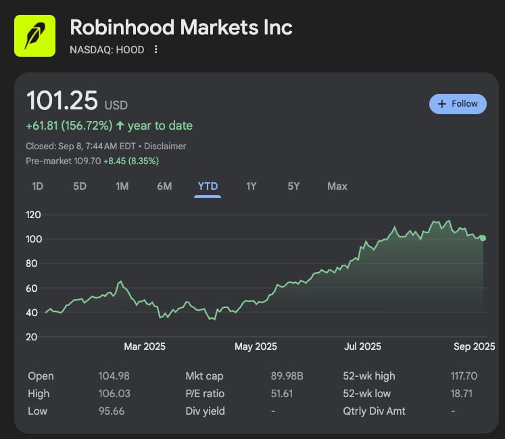Show the 5Y chart range
Image resolution: width=505 pixels, height=439 pixels.
pos(293,186)
